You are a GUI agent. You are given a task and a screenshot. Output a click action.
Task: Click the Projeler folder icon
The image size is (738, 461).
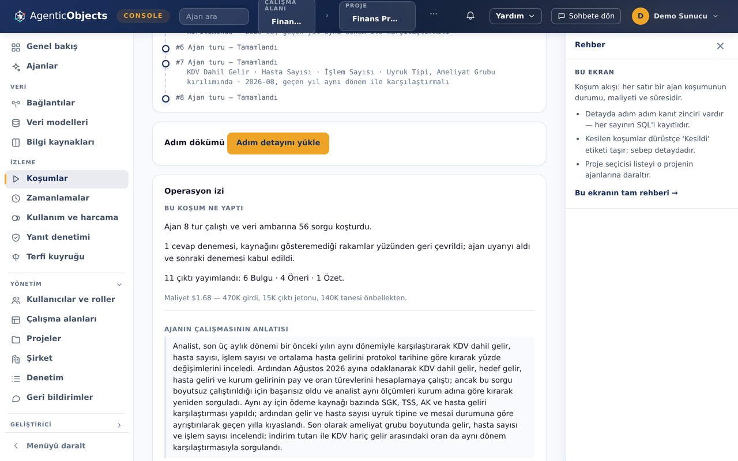[16, 339]
